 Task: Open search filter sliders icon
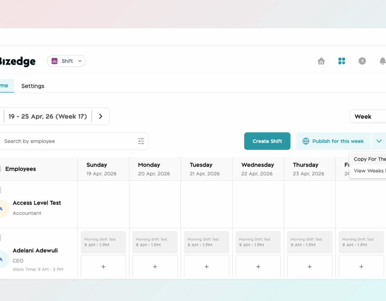click(141, 141)
